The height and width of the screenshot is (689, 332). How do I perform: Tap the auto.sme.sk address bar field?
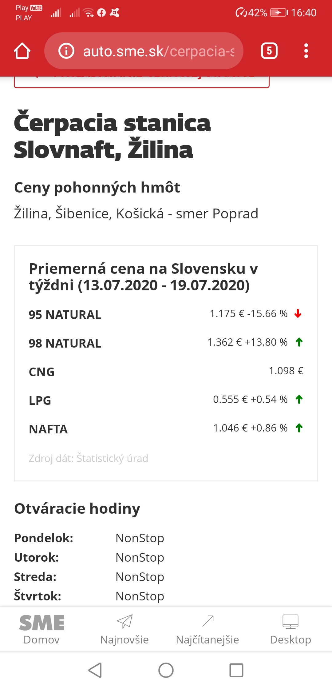click(158, 51)
